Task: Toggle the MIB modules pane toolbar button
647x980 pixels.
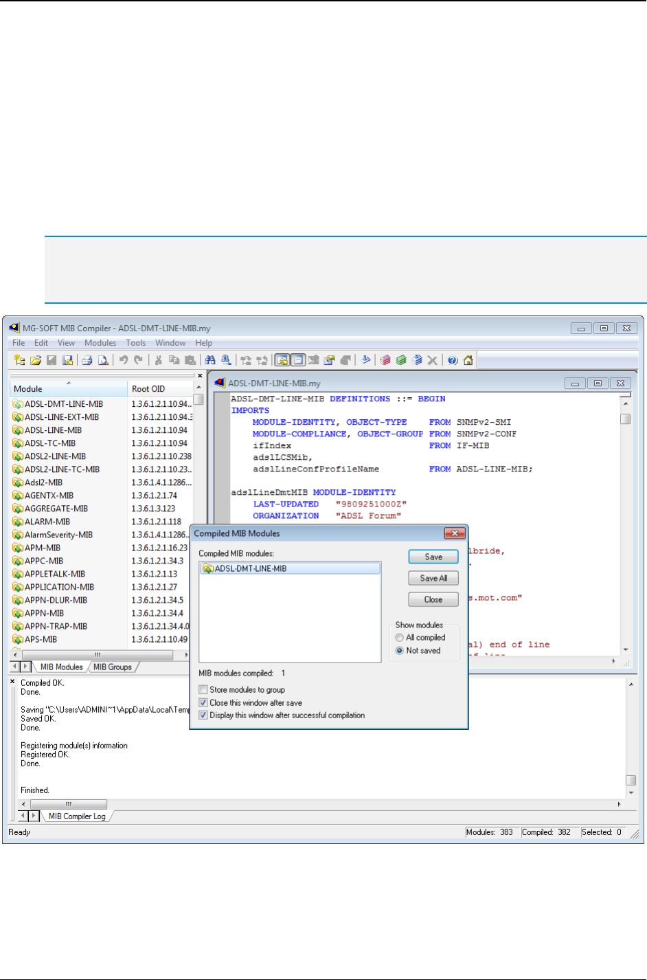Action: coord(281,360)
